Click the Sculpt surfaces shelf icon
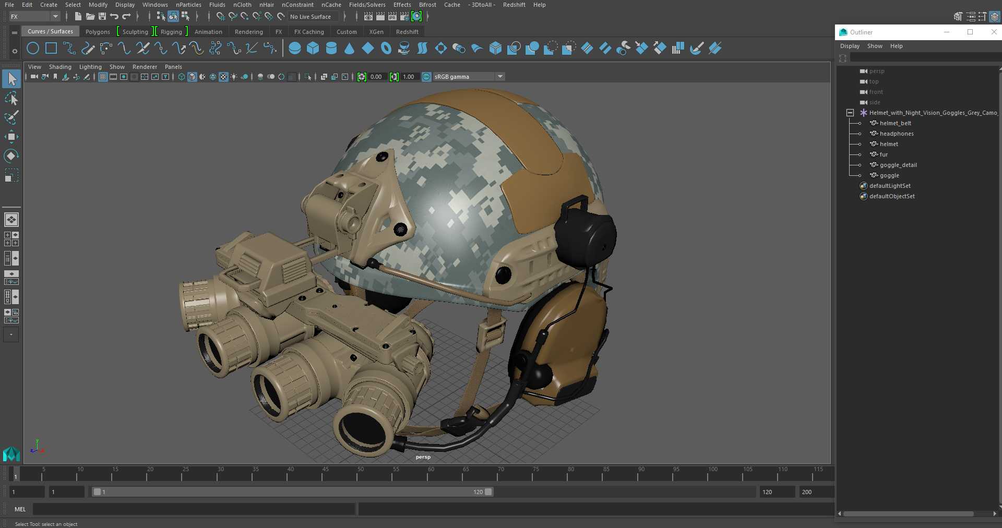1002x528 pixels. 696,49
